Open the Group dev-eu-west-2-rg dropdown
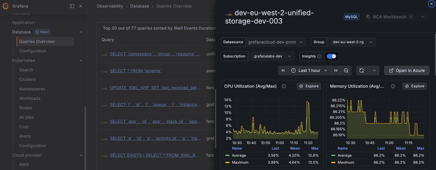Image resolution: width=436 pixels, height=170 pixels. point(351,42)
